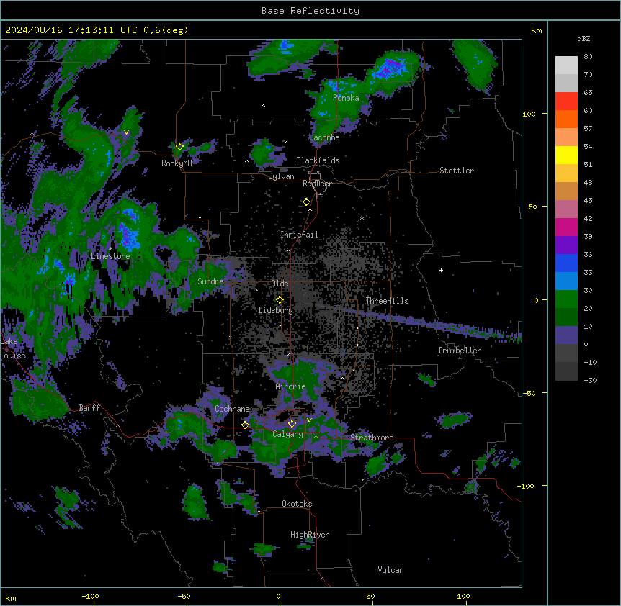Click the Drumheller label
The width and height of the screenshot is (621, 606).
pyautogui.click(x=460, y=351)
